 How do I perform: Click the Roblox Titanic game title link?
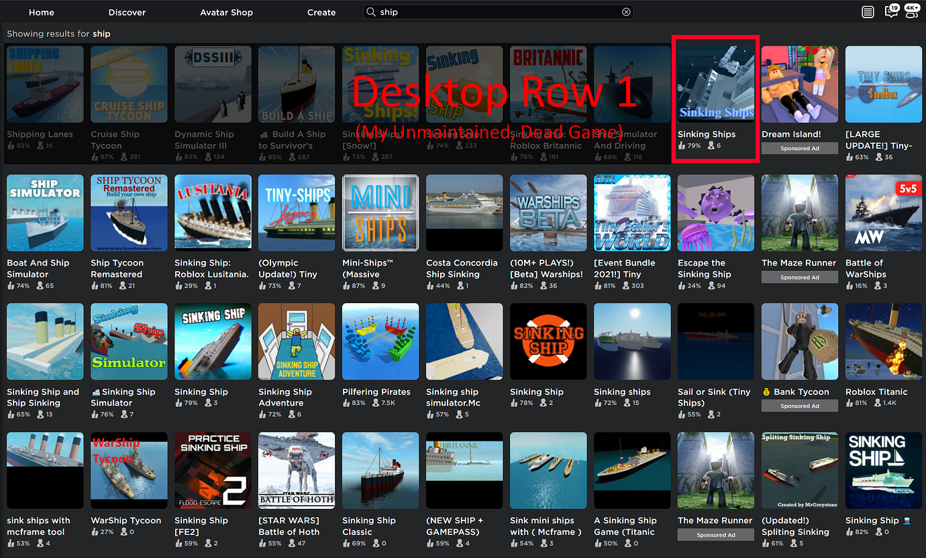click(x=876, y=392)
